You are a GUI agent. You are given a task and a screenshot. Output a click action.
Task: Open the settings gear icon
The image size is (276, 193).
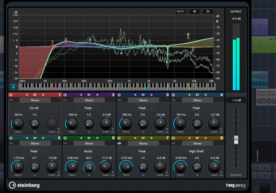coord(208,12)
